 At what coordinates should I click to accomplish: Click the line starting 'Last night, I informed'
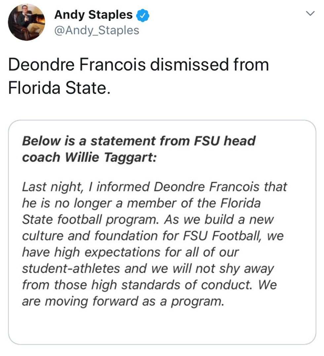tap(154, 187)
